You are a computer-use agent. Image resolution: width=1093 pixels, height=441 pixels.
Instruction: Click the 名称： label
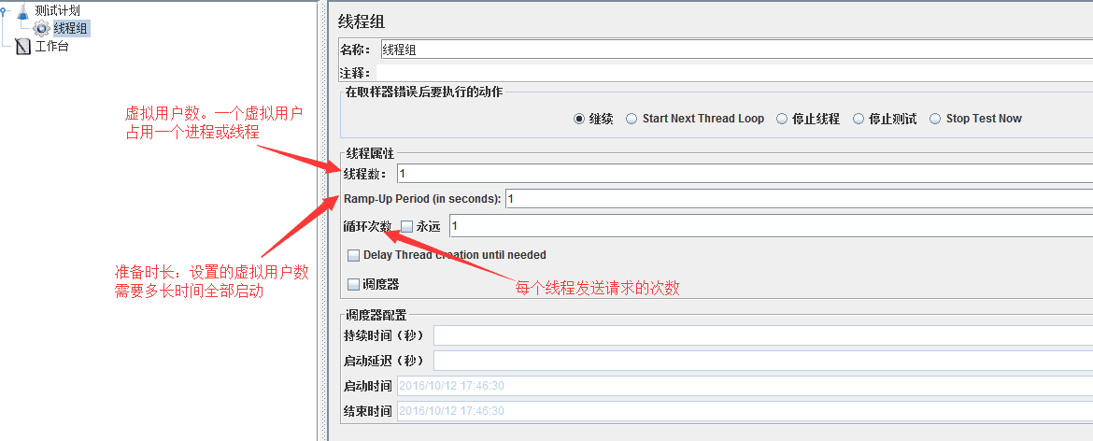point(356,50)
